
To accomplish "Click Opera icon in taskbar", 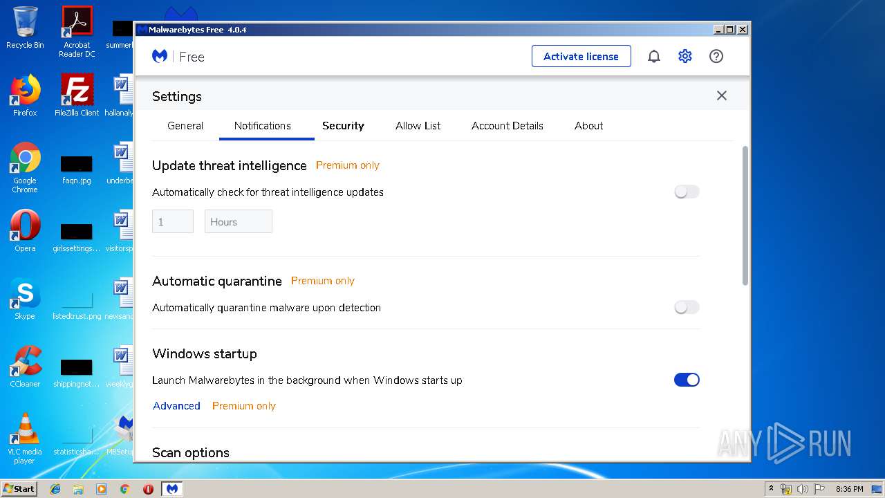I will pos(148,489).
